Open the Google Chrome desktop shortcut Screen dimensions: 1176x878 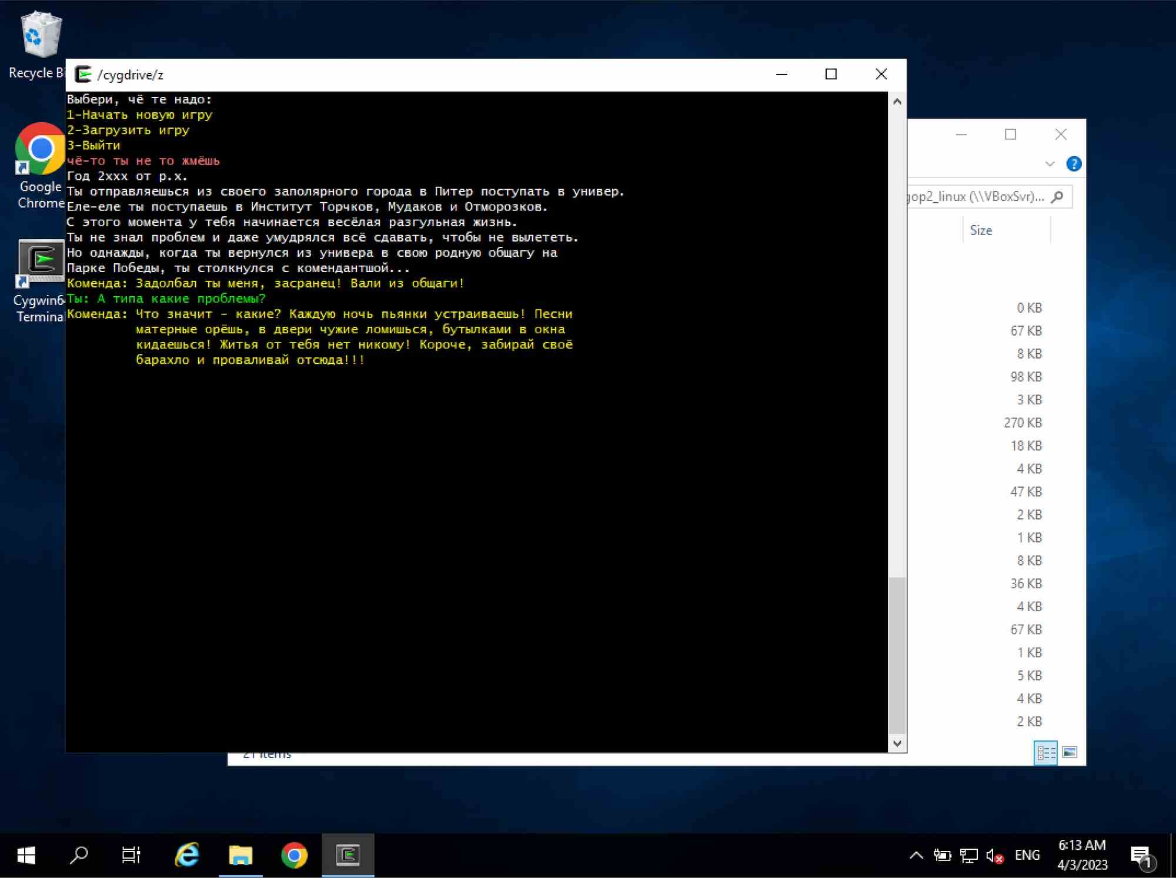point(40,166)
